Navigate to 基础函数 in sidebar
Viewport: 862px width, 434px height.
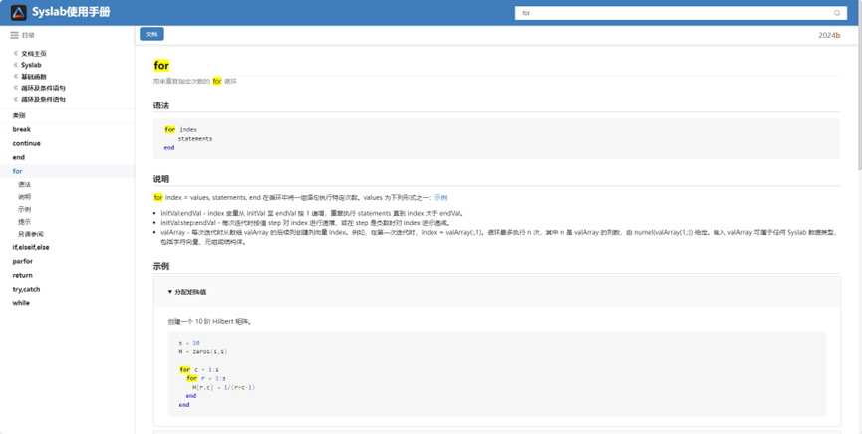(x=34, y=76)
